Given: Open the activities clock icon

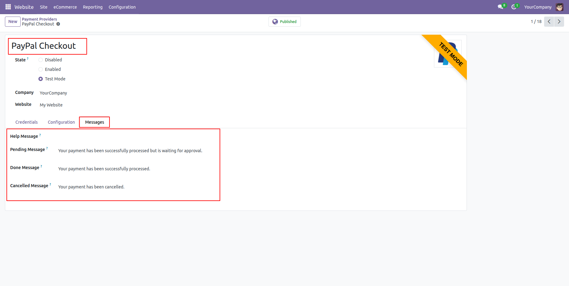Looking at the screenshot, I should pos(515,7).
